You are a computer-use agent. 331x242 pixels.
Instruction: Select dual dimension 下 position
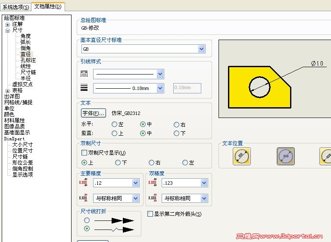(x=118, y=162)
